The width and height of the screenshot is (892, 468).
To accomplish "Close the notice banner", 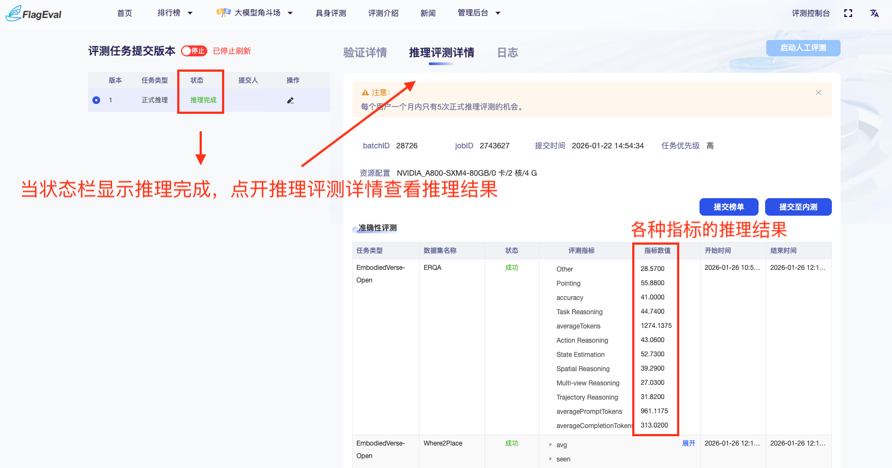I will point(819,93).
